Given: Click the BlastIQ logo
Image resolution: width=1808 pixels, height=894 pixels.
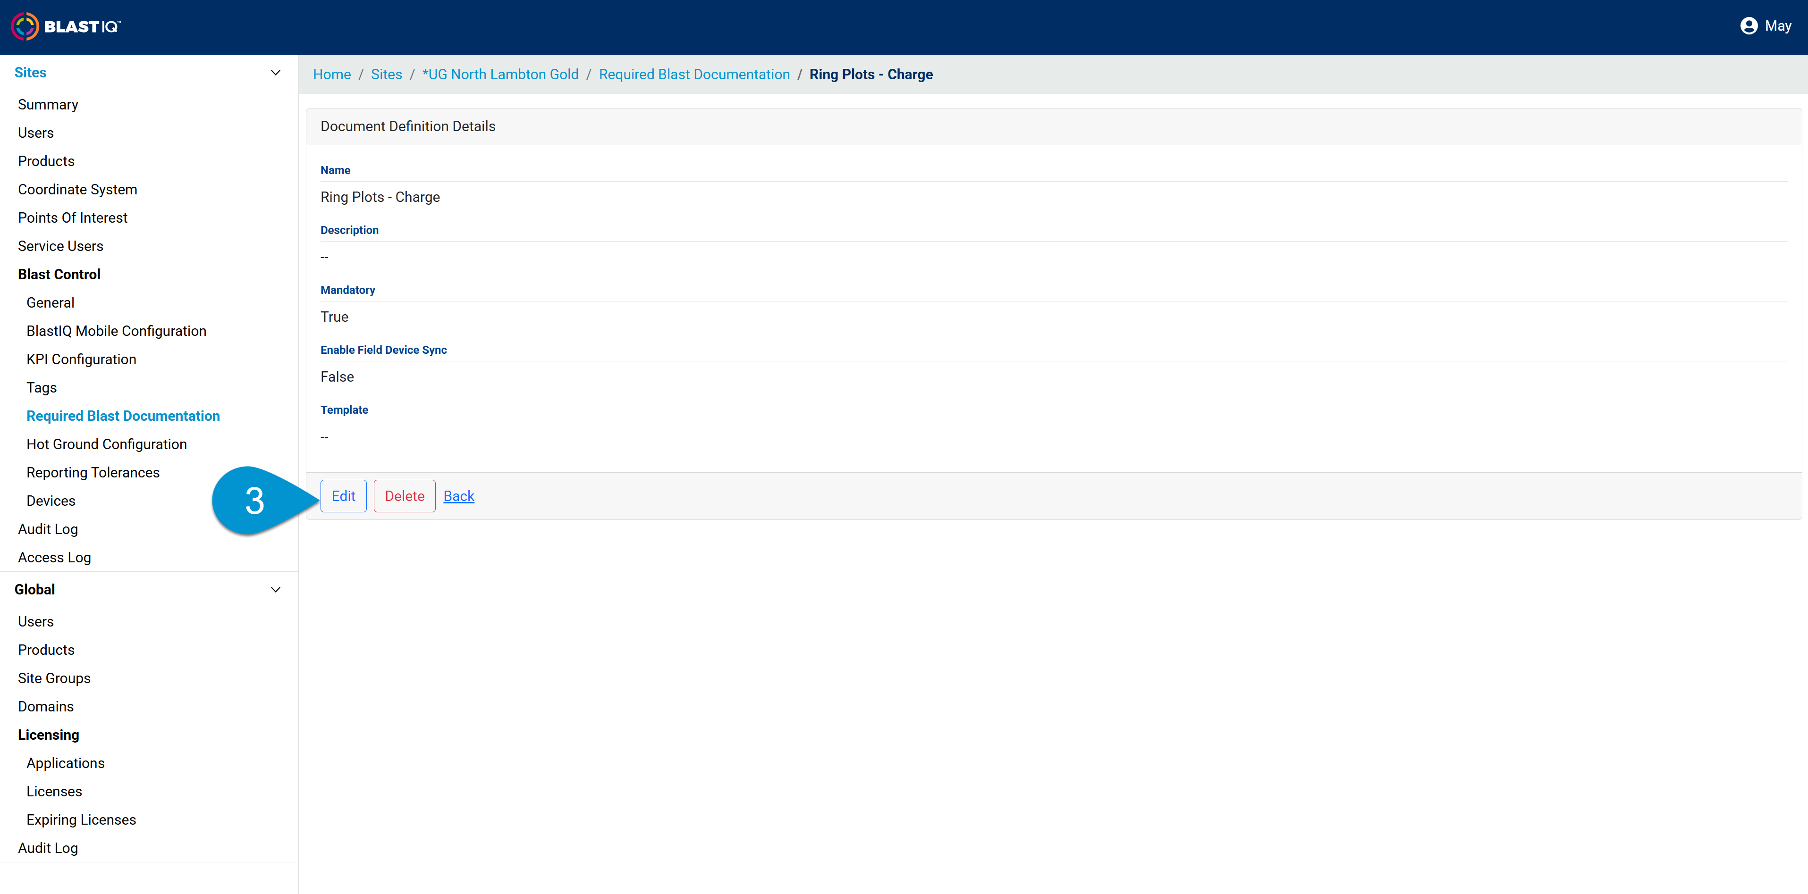Looking at the screenshot, I should 65,26.
